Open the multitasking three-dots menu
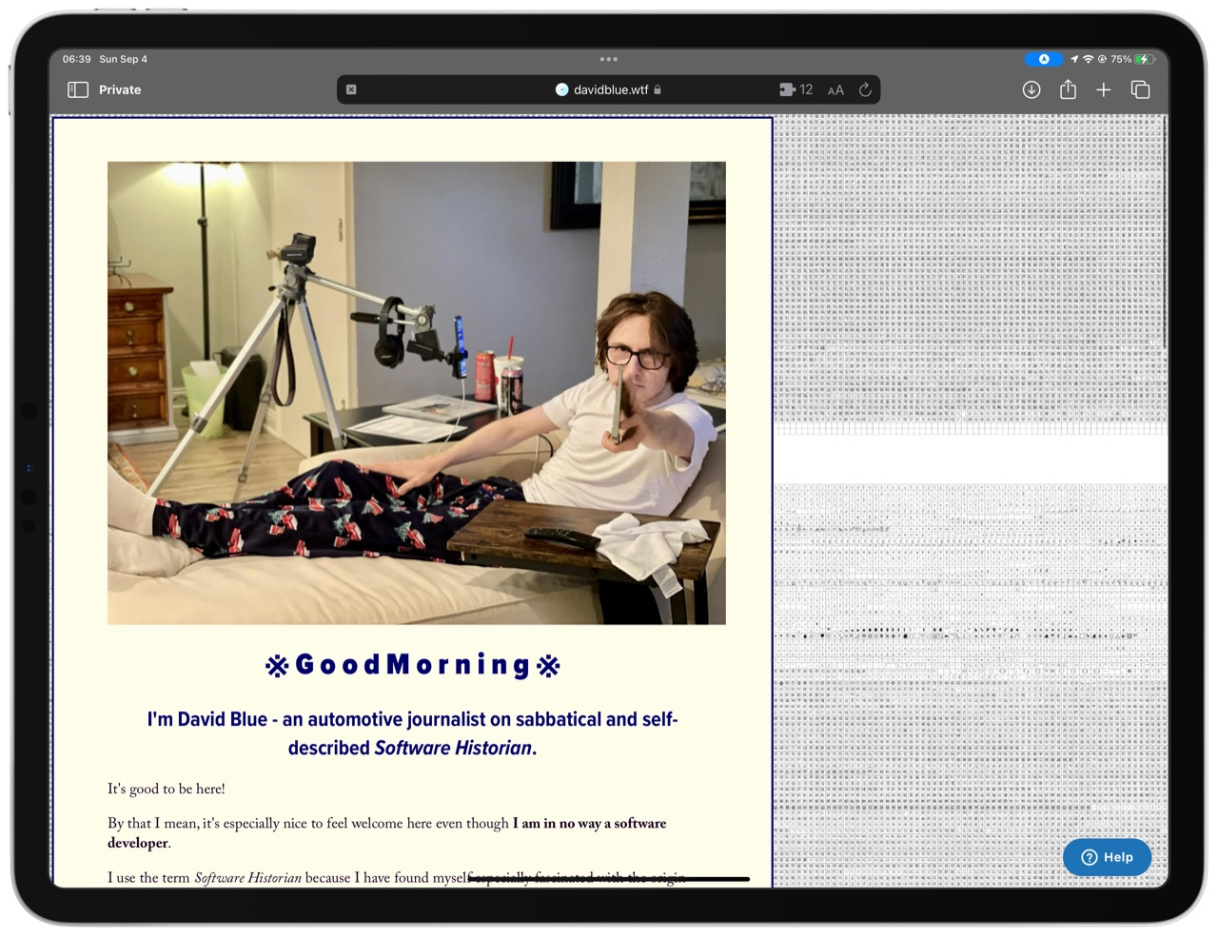Viewport: 1218px width, 937px height. pos(609,59)
